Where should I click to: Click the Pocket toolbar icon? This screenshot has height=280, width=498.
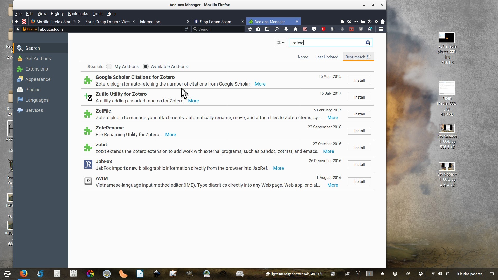click(314, 29)
